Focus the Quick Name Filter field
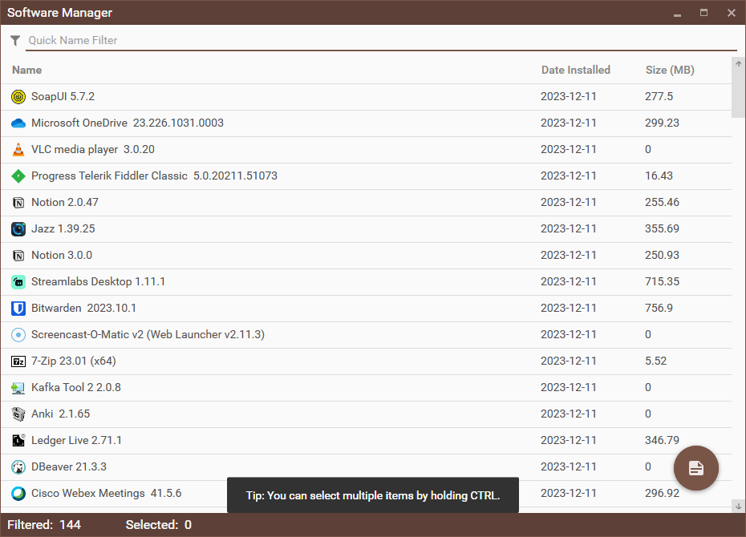Viewport: 746px width, 537px height. pyautogui.click(x=381, y=40)
